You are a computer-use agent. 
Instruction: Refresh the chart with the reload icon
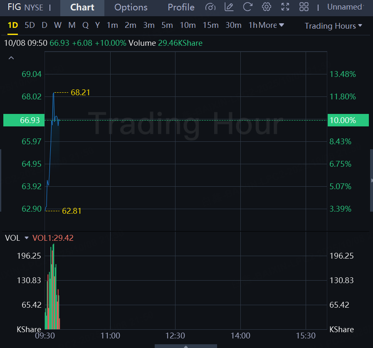click(247, 7)
